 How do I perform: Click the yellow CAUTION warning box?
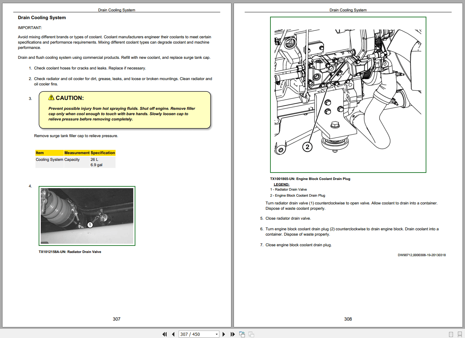point(125,110)
